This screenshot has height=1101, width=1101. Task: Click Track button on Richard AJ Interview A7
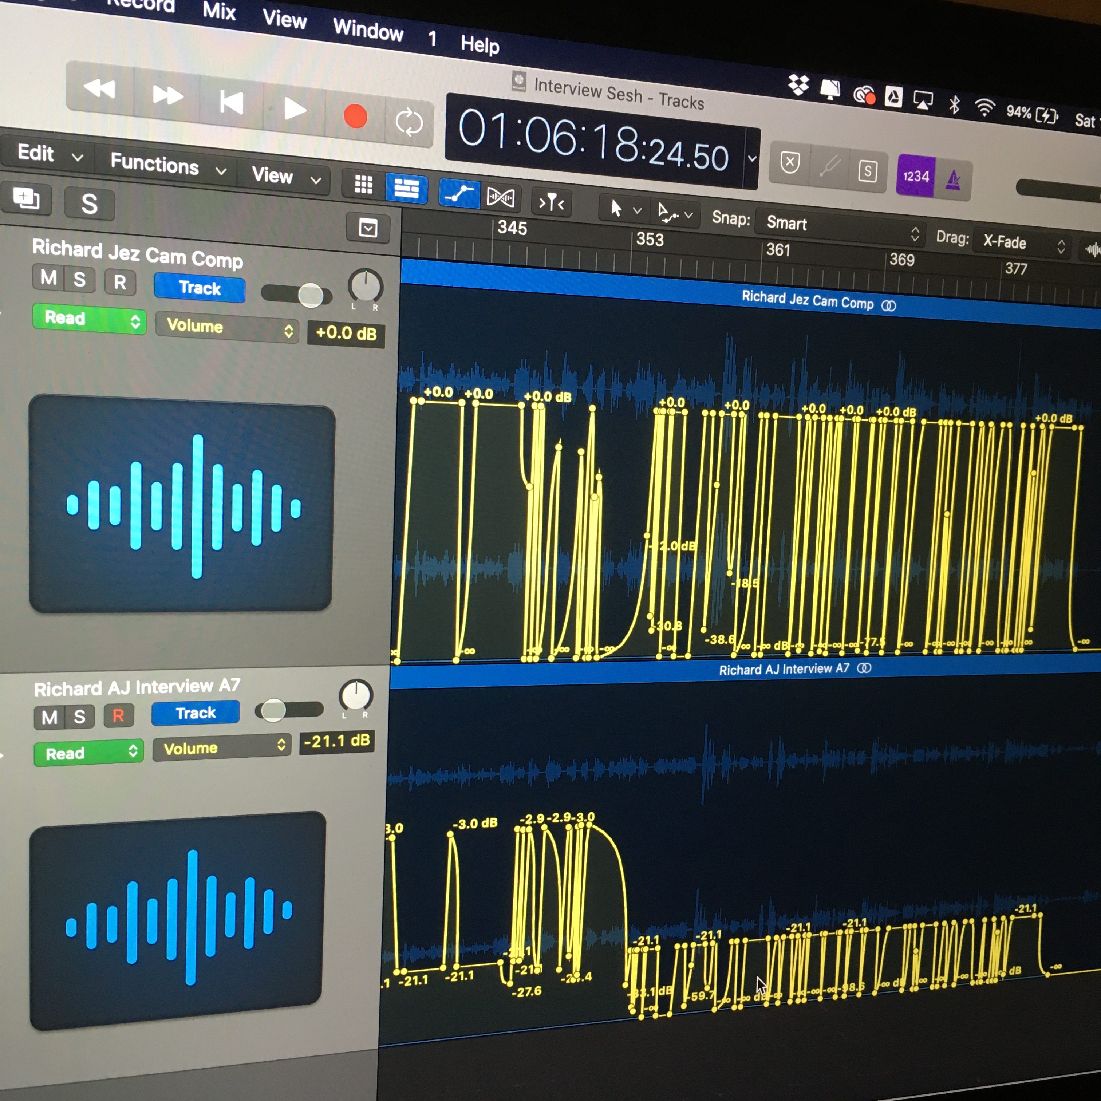click(x=196, y=713)
